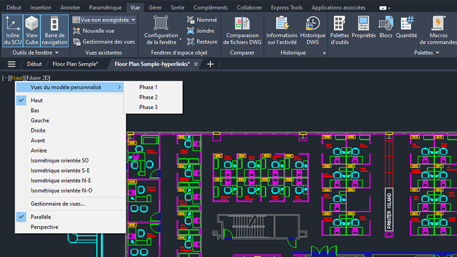The height and width of the screenshot is (257, 457).
Task: Switch to the Paramétrique ribbon tab
Action: click(105, 7)
